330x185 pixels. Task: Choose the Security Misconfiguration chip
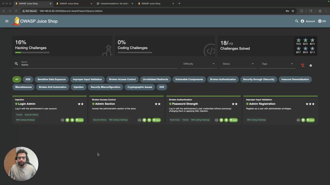click(x=105, y=87)
